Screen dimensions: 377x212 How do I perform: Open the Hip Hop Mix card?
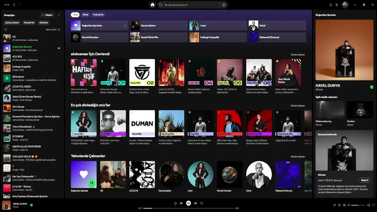(171, 127)
